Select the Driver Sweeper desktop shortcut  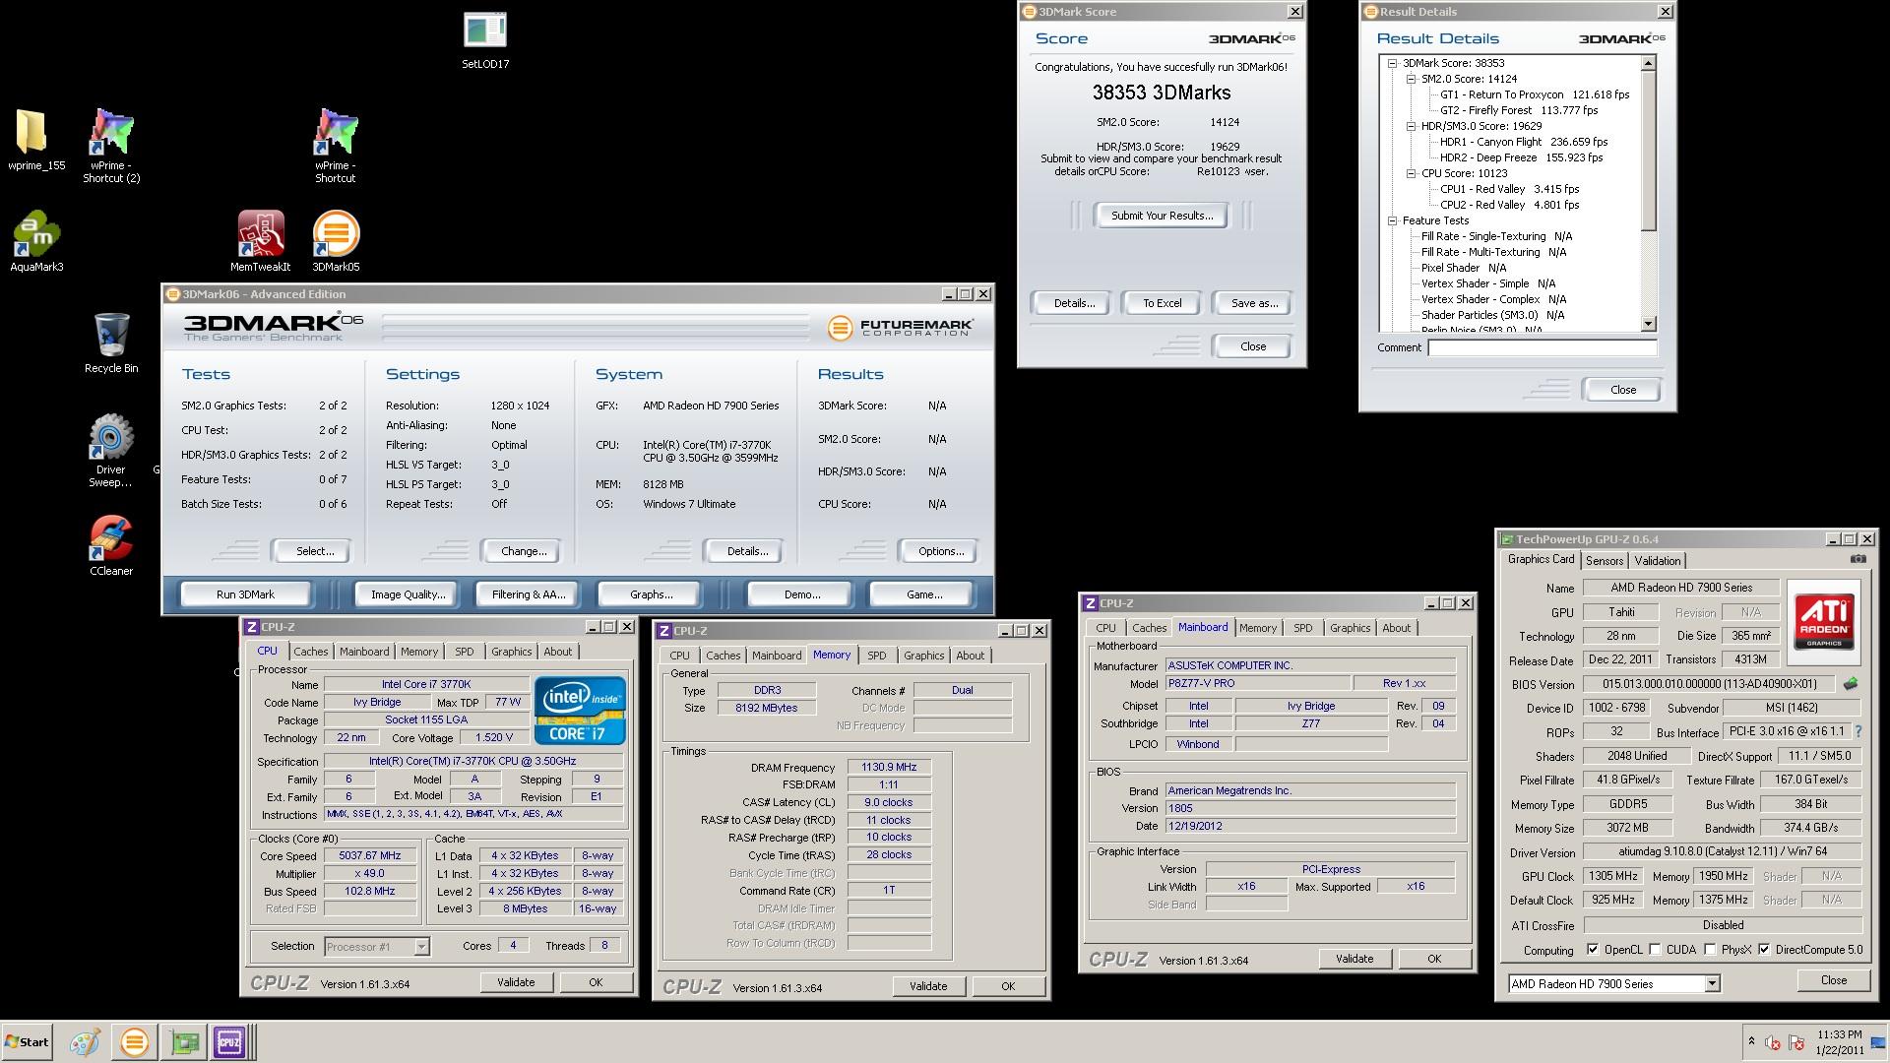click(111, 450)
